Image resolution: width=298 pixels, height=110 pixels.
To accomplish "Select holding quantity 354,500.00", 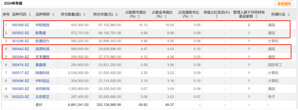I will [80, 81].
